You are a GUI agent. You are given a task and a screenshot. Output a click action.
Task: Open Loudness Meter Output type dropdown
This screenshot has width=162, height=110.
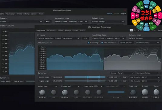tap(108, 22)
